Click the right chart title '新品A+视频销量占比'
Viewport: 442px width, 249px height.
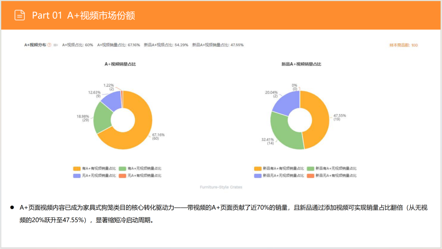[x=301, y=64]
